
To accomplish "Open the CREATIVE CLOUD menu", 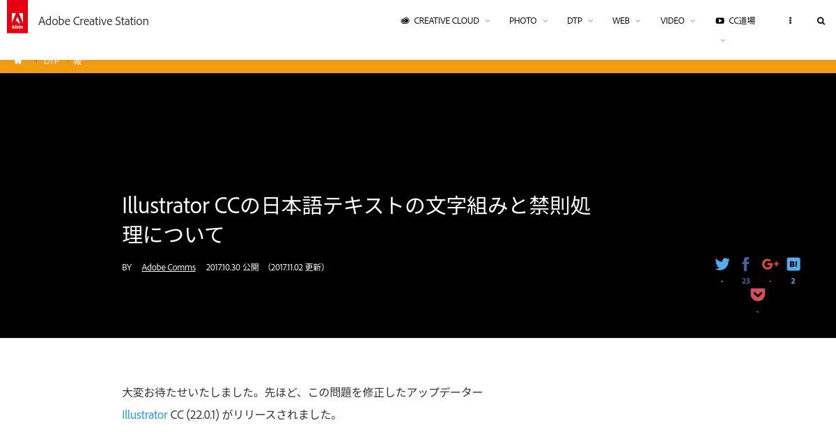I will point(446,21).
